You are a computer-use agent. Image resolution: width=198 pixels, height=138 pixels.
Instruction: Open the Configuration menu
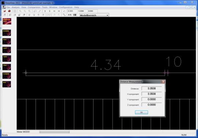66,7
